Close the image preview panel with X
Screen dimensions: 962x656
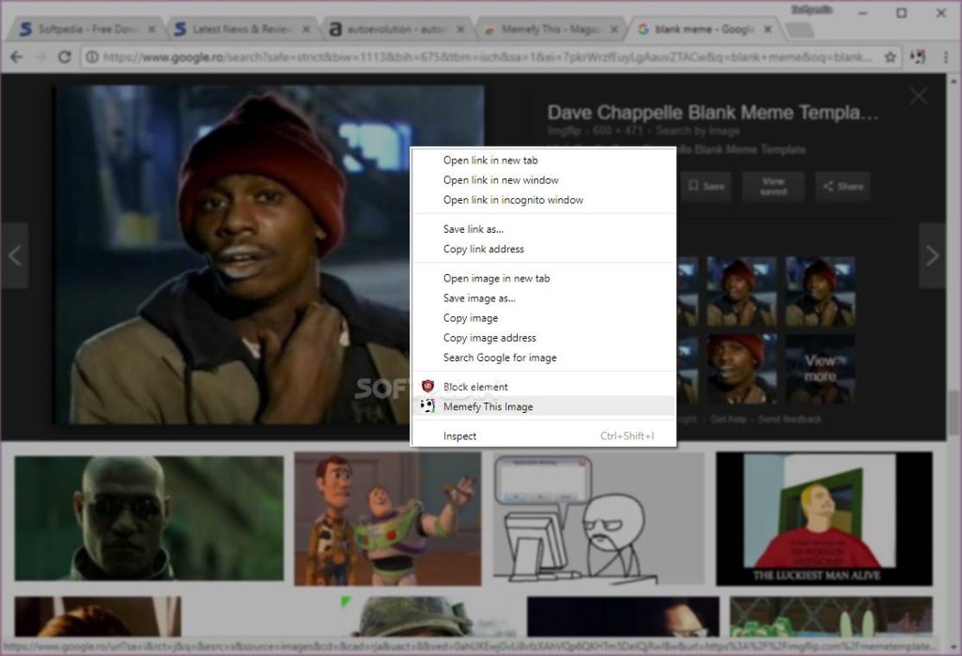(919, 96)
